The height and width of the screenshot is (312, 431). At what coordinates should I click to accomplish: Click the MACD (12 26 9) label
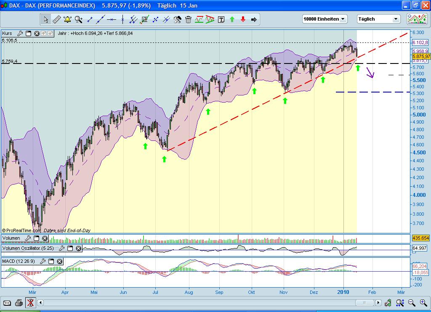19,261
